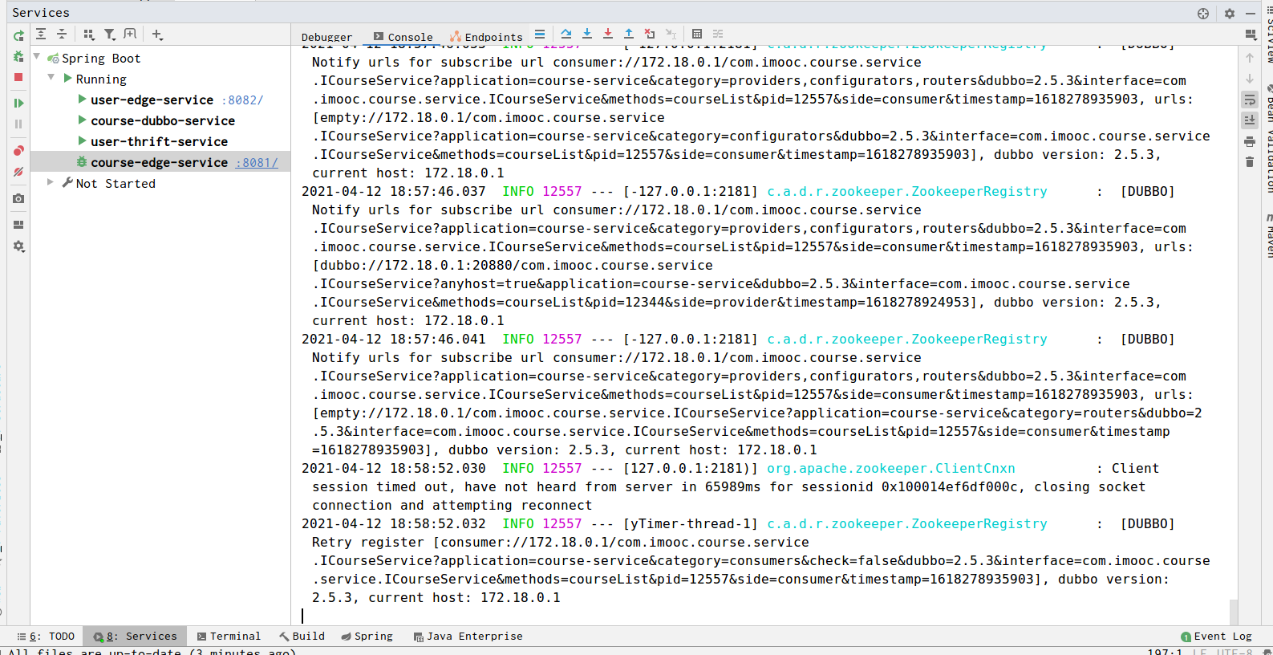Viewport: 1273px width, 655px height.
Task: Select course-edge-service row
Action: tap(160, 162)
